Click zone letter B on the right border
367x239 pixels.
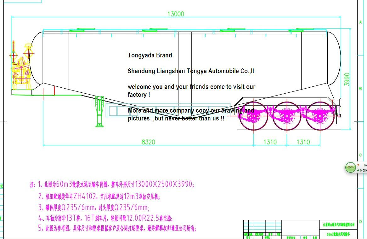point(360,89)
